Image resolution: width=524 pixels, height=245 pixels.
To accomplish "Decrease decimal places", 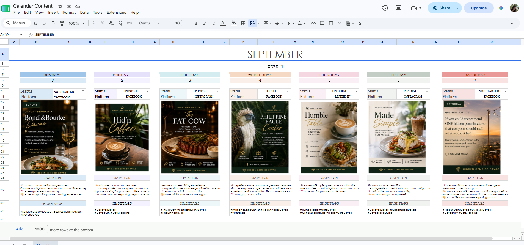I will (111, 23).
